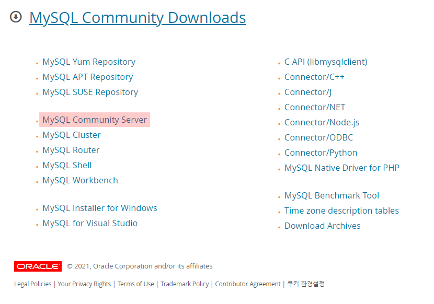Viewport: 434px width, 304px height.
Task: Click the download circle icon beside heading
Action: 16,17
